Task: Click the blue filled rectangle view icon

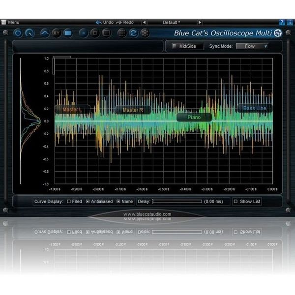Action: (68, 33)
